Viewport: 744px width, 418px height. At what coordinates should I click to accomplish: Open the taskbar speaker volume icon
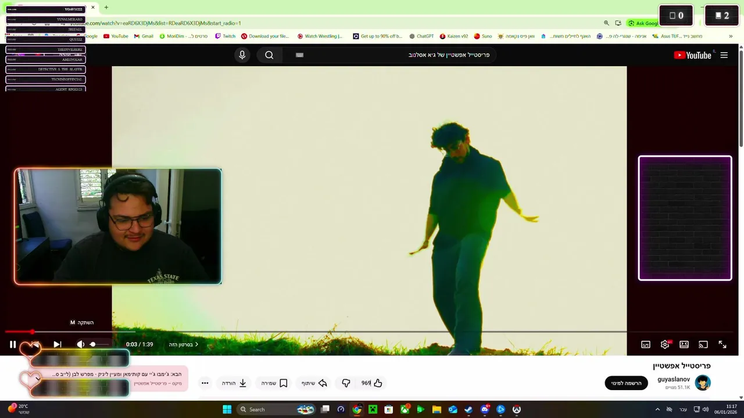click(x=706, y=409)
